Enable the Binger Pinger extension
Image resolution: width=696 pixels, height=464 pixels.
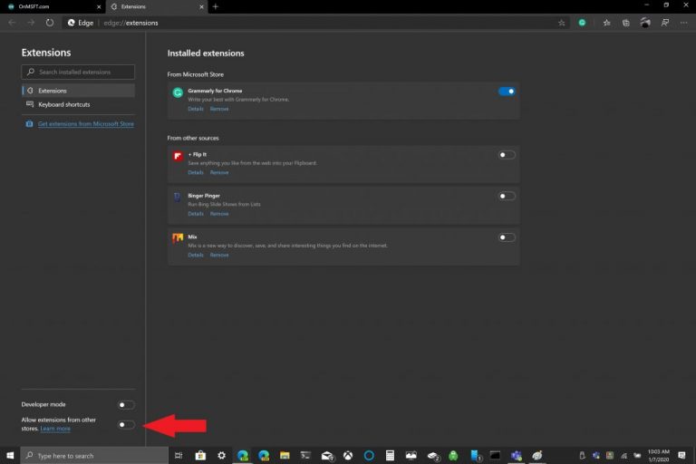tap(507, 196)
